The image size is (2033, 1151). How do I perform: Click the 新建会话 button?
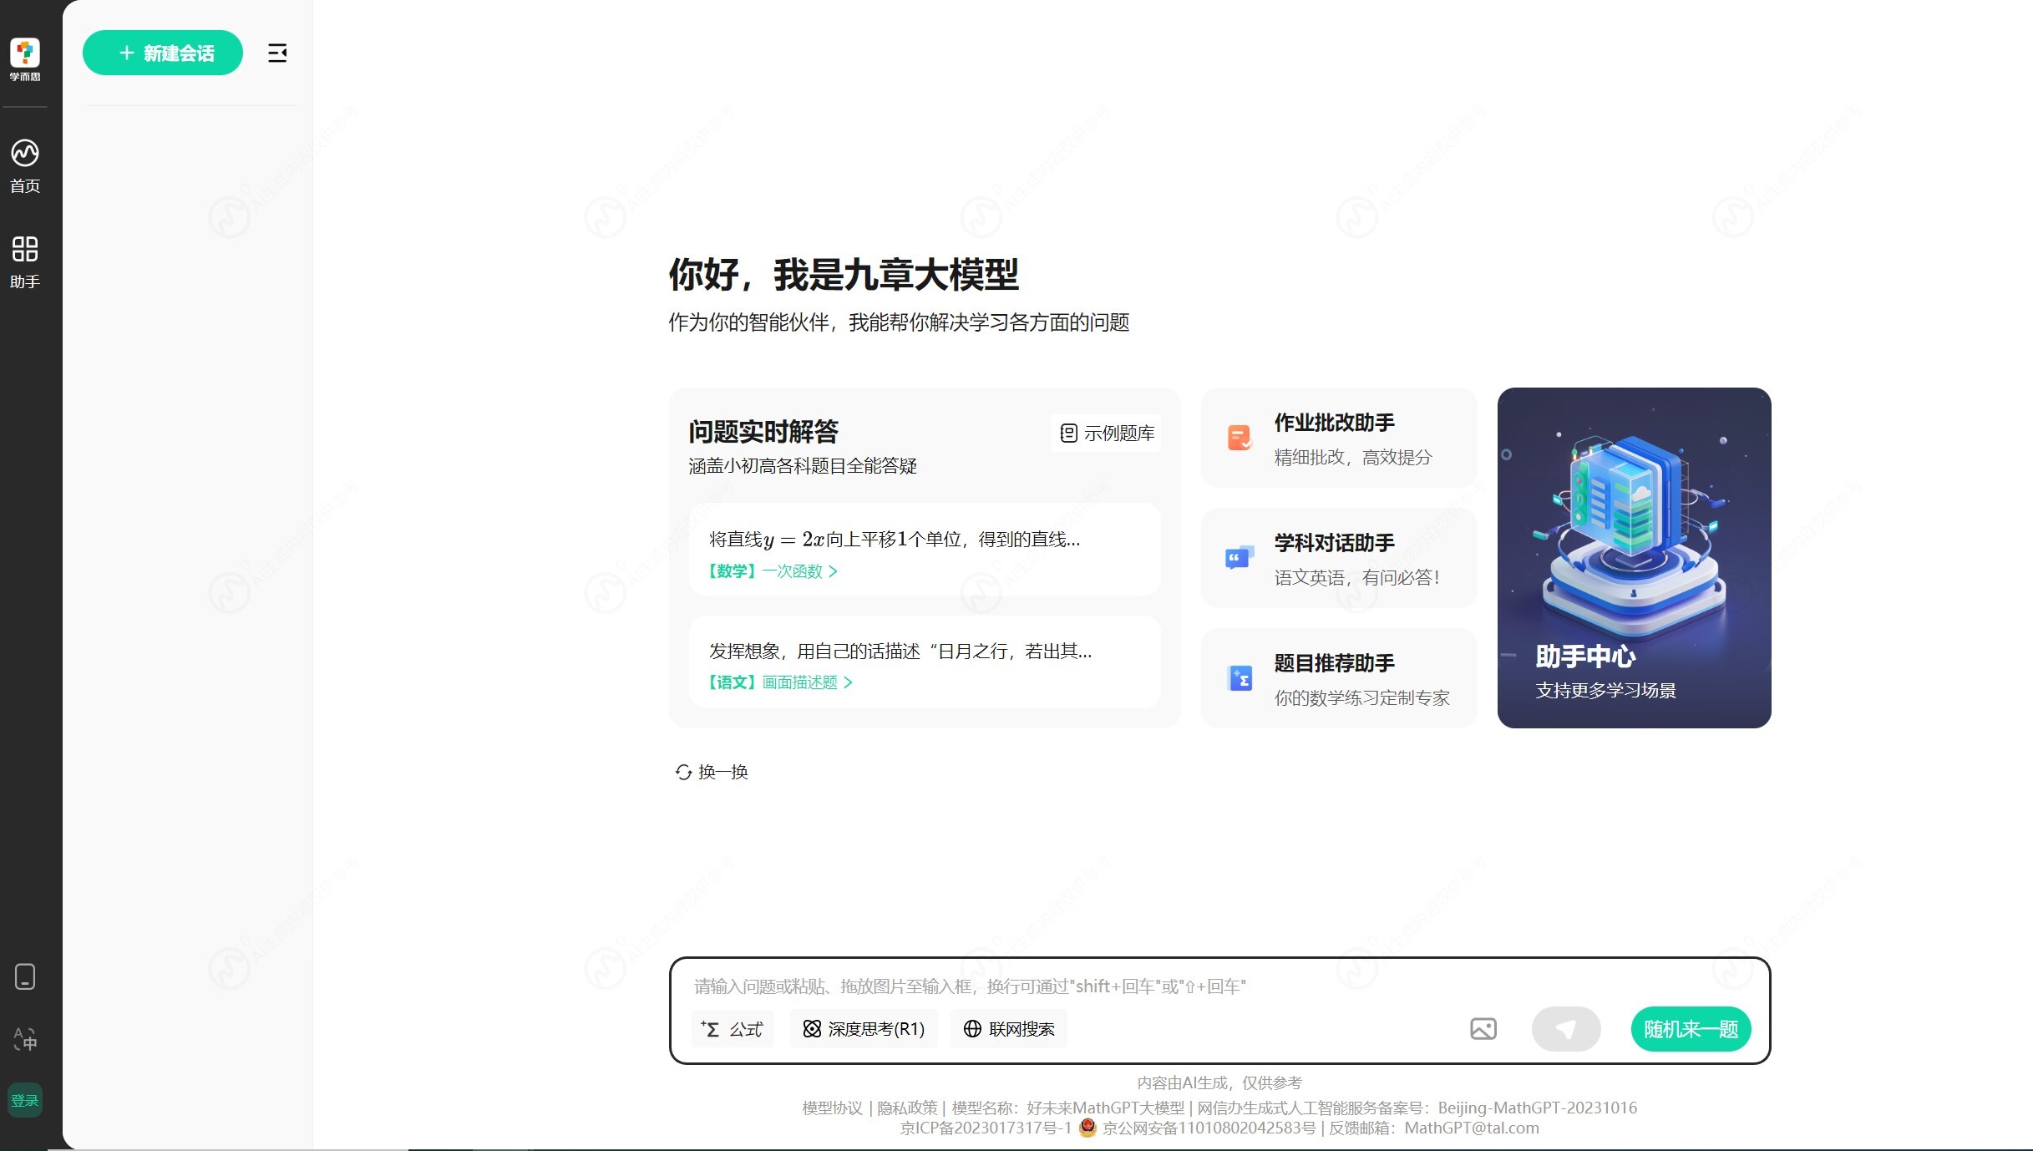coord(163,53)
